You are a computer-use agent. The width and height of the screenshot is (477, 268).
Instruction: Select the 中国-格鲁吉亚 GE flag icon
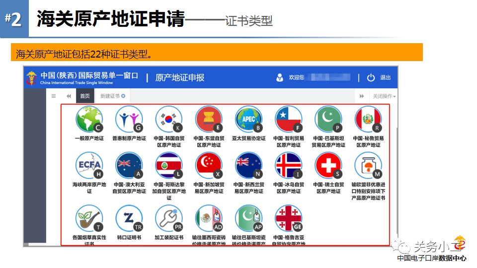click(289, 218)
